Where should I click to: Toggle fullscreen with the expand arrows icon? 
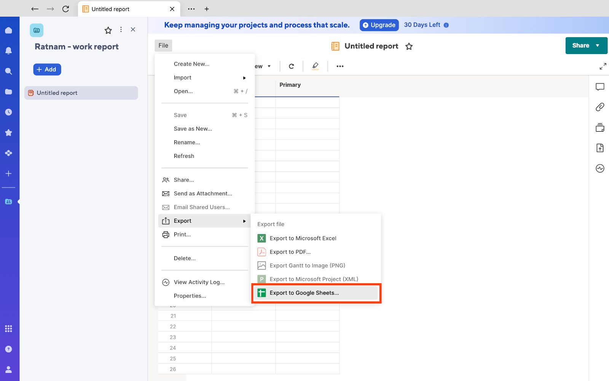click(x=603, y=66)
